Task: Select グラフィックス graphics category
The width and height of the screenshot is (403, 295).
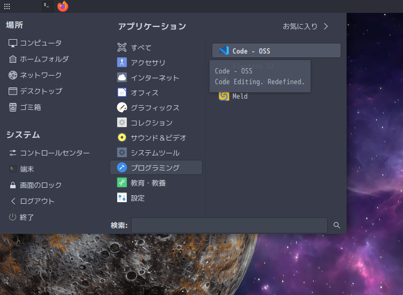Action: coord(156,107)
